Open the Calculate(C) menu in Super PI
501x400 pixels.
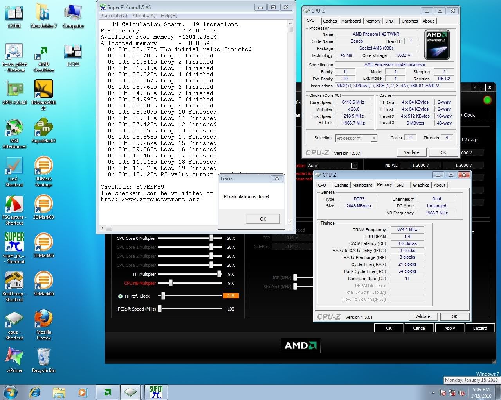(114, 16)
